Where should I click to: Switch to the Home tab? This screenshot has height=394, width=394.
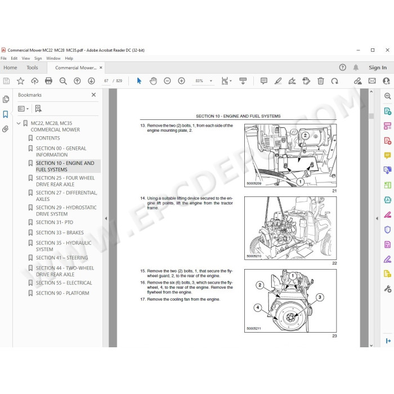tap(10, 68)
